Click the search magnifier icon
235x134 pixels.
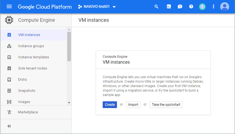(156, 7)
